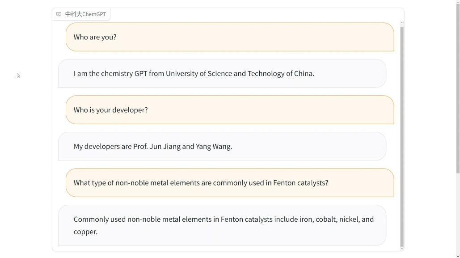
Task: Click the chat panel's scroll-up arrow
Action: [x=401, y=23]
